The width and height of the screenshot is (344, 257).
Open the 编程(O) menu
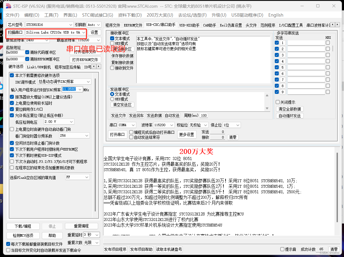click(32, 15)
